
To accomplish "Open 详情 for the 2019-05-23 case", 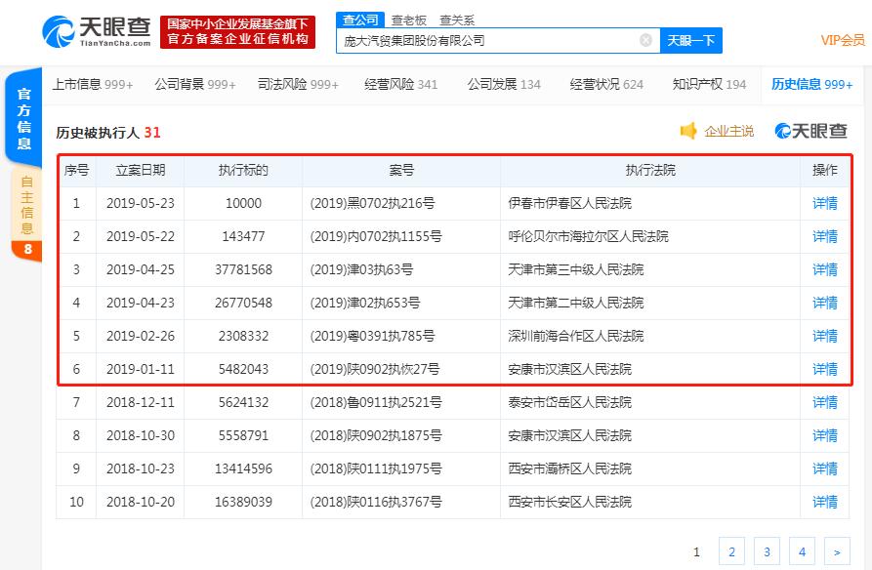I will (x=824, y=203).
